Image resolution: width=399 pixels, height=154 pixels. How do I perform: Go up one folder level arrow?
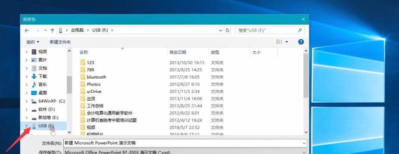click(52, 30)
